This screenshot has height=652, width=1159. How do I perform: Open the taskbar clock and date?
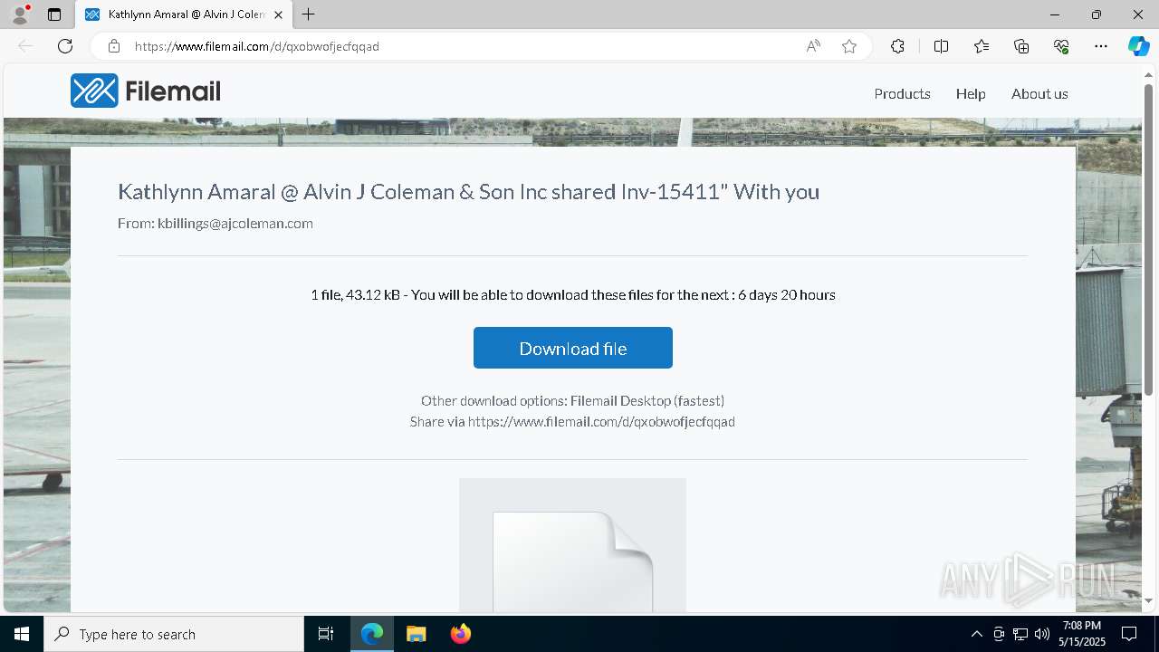coord(1082,634)
